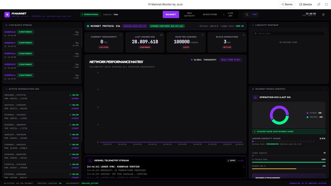This screenshot has height=186, width=331.
Task: Click the 28.809.618 ledger sequence value
Action: [145, 42]
